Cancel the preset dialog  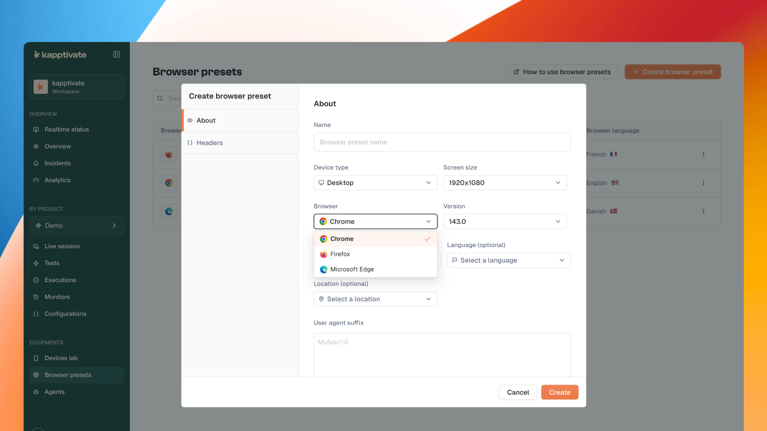click(x=518, y=392)
